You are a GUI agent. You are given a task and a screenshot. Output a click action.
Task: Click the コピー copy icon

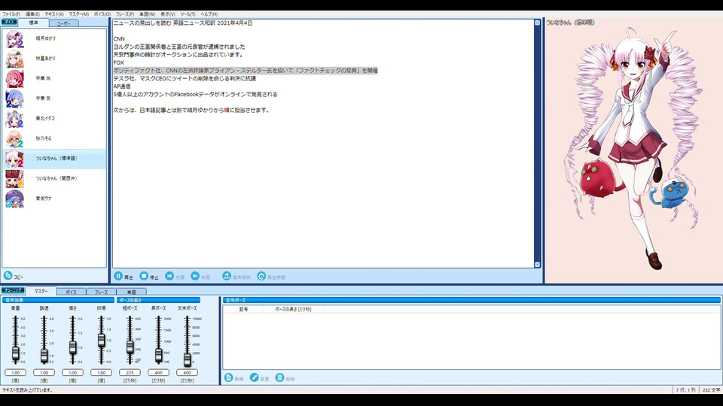click(8, 276)
